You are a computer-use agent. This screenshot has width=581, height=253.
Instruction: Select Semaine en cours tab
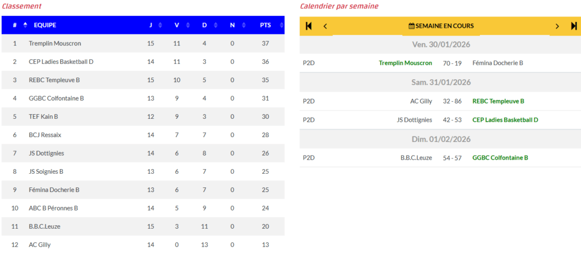441,26
